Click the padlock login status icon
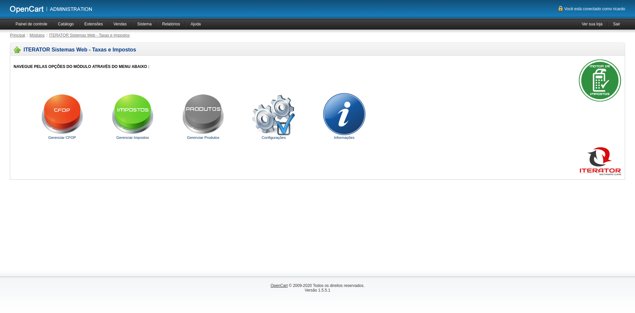The image size is (635, 313). click(561, 9)
